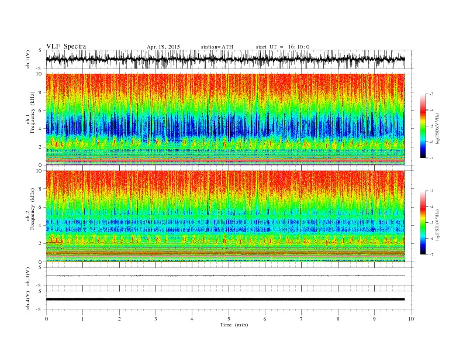This screenshot has height=358, width=463.
Task: Click the '8' time axis tick label
Action: [338, 319]
